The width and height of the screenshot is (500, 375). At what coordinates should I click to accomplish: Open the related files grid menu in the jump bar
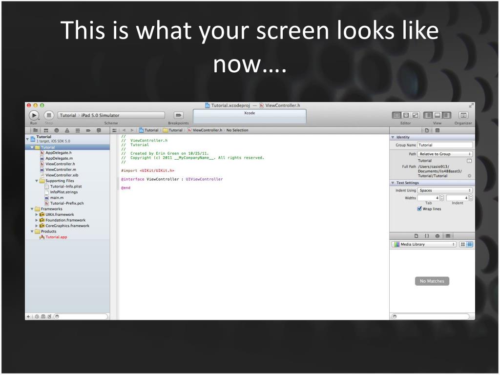pos(114,130)
